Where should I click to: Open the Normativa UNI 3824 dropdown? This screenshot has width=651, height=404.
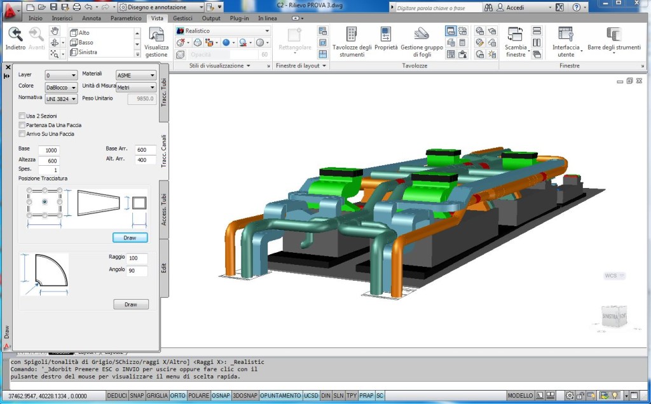click(x=61, y=99)
